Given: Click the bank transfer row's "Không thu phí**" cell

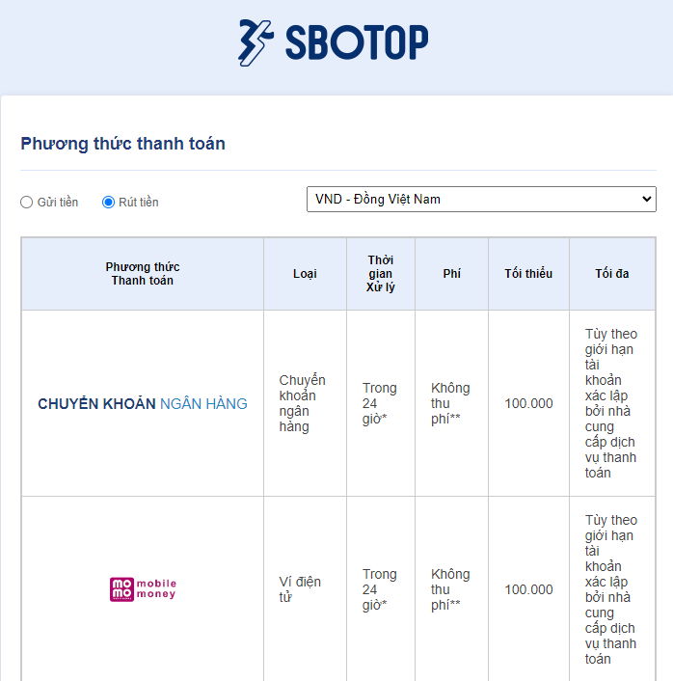Looking at the screenshot, I should (x=450, y=403).
